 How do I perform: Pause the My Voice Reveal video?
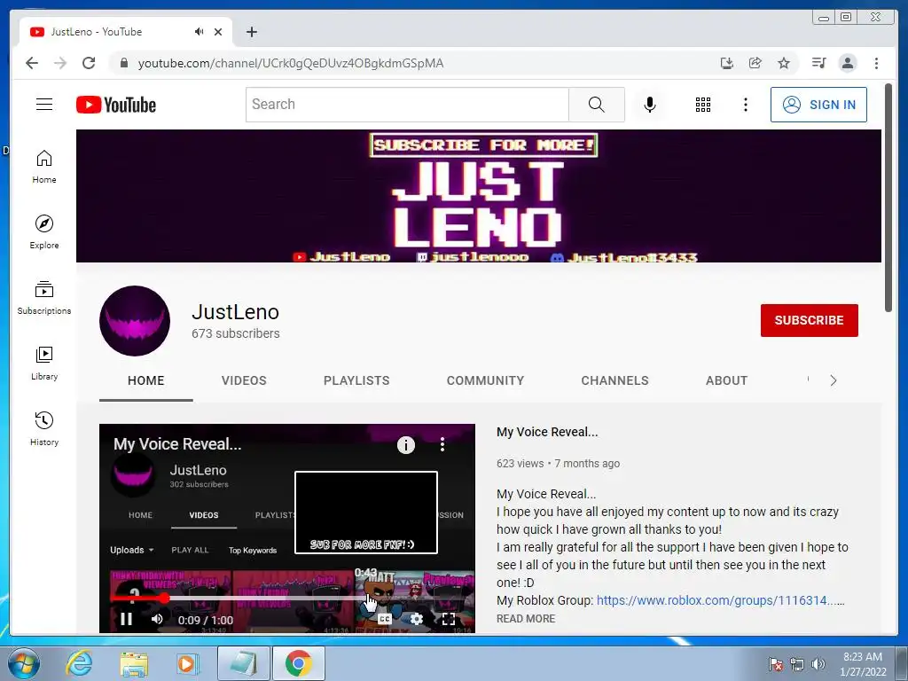click(126, 619)
